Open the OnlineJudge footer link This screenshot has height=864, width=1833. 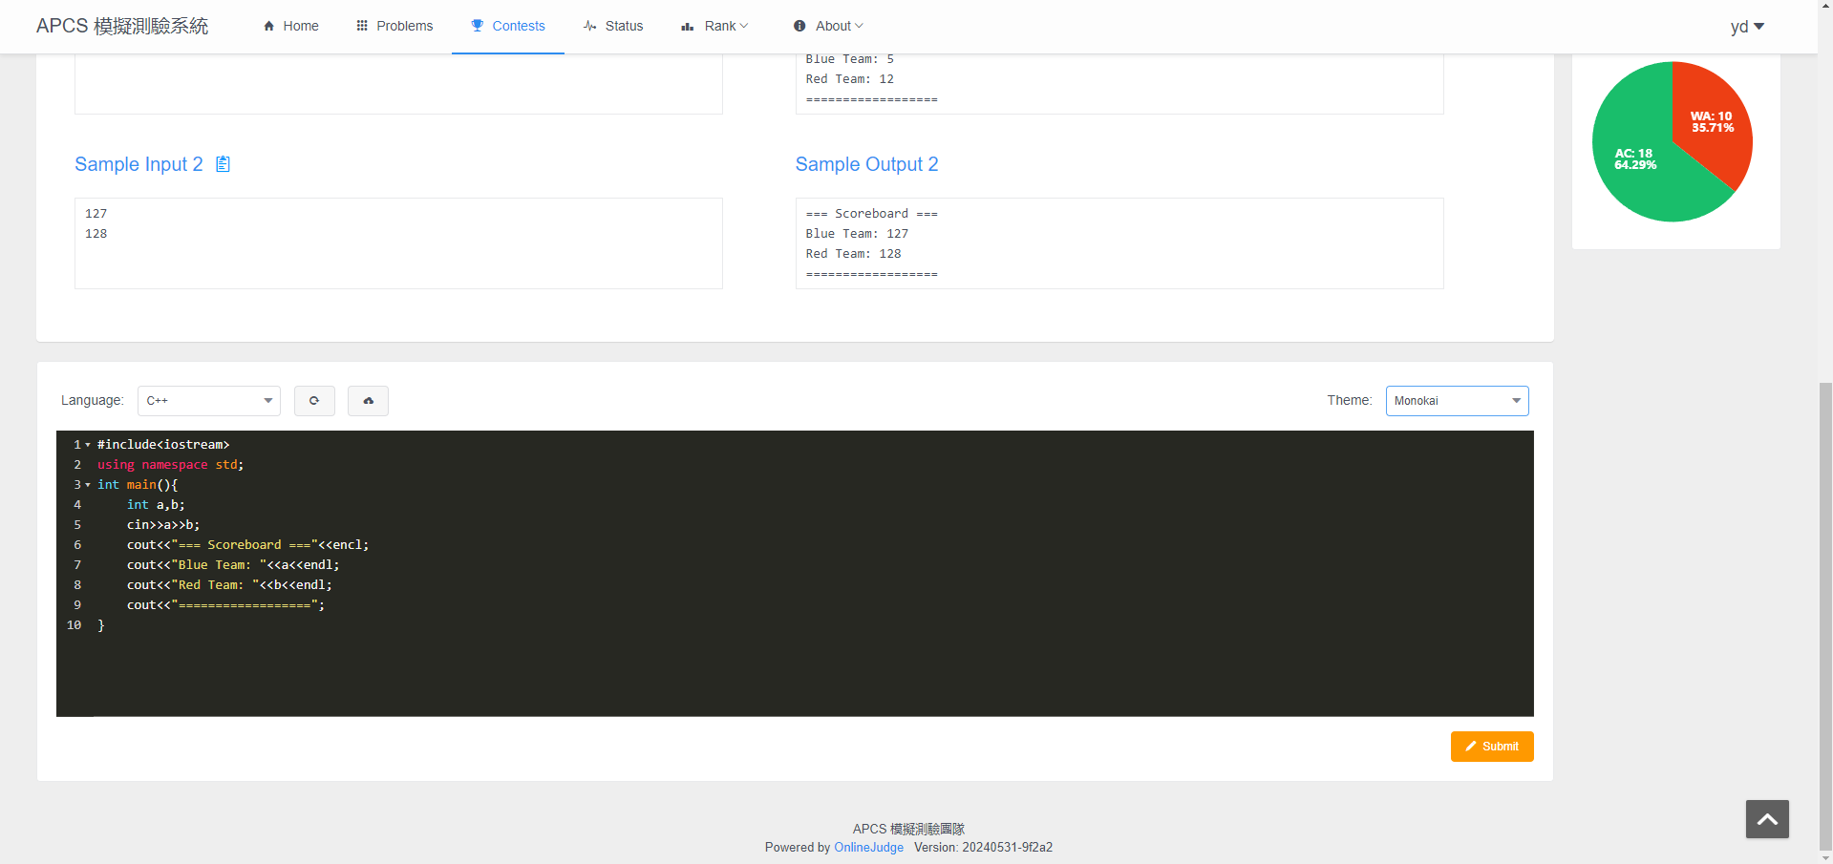868,848
